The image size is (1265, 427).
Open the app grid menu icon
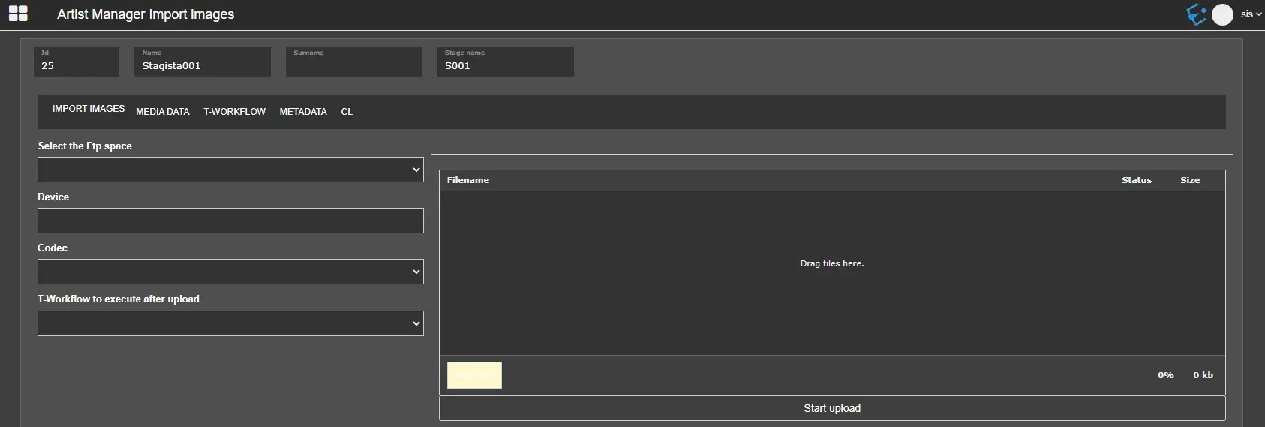pos(18,14)
